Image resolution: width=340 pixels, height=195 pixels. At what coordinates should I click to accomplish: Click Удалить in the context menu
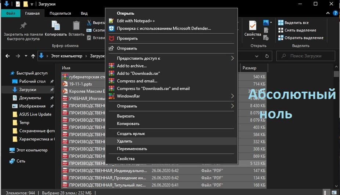click(x=171, y=141)
